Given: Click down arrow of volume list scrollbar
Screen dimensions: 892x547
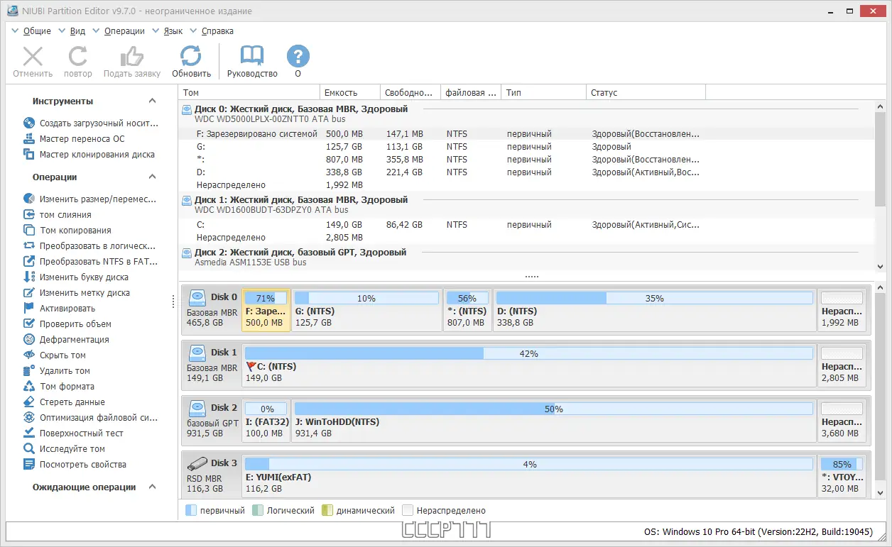Looking at the screenshot, I should (x=881, y=267).
